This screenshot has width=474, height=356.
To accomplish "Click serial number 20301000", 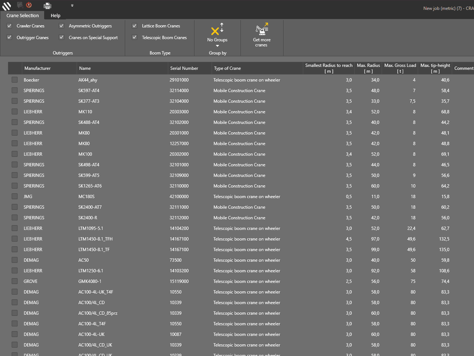I will pos(179,133).
